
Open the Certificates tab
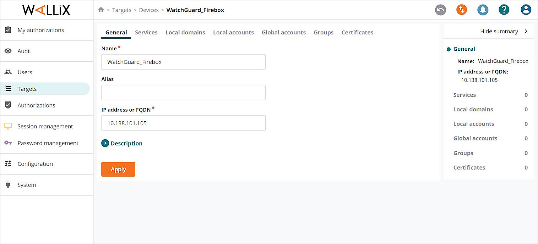click(x=357, y=32)
